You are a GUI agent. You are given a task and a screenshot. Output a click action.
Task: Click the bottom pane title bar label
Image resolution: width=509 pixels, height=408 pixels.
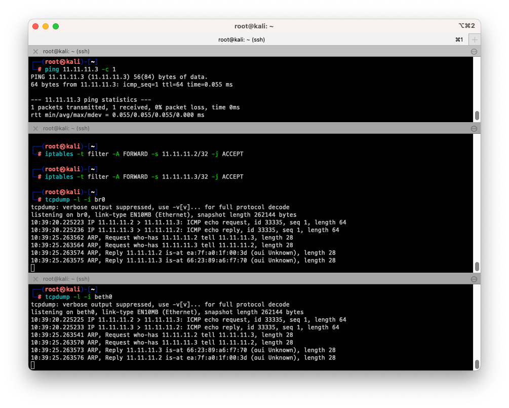pyautogui.click(x=66, y=279)
